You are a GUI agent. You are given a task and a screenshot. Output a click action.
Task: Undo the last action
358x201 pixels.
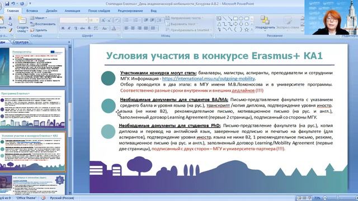click(13, 4)
